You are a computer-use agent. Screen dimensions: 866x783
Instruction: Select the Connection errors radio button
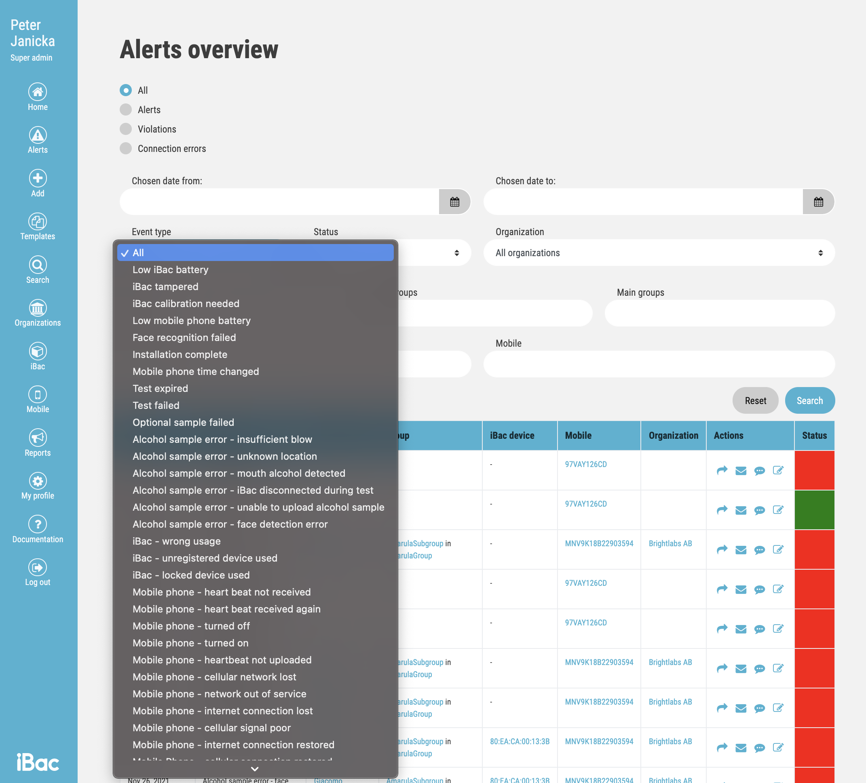(126, 149)
